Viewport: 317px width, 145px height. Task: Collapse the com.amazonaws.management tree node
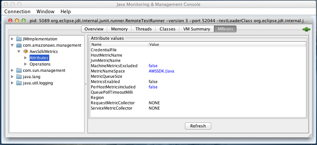pyautogui.click(x=12, y=45)
